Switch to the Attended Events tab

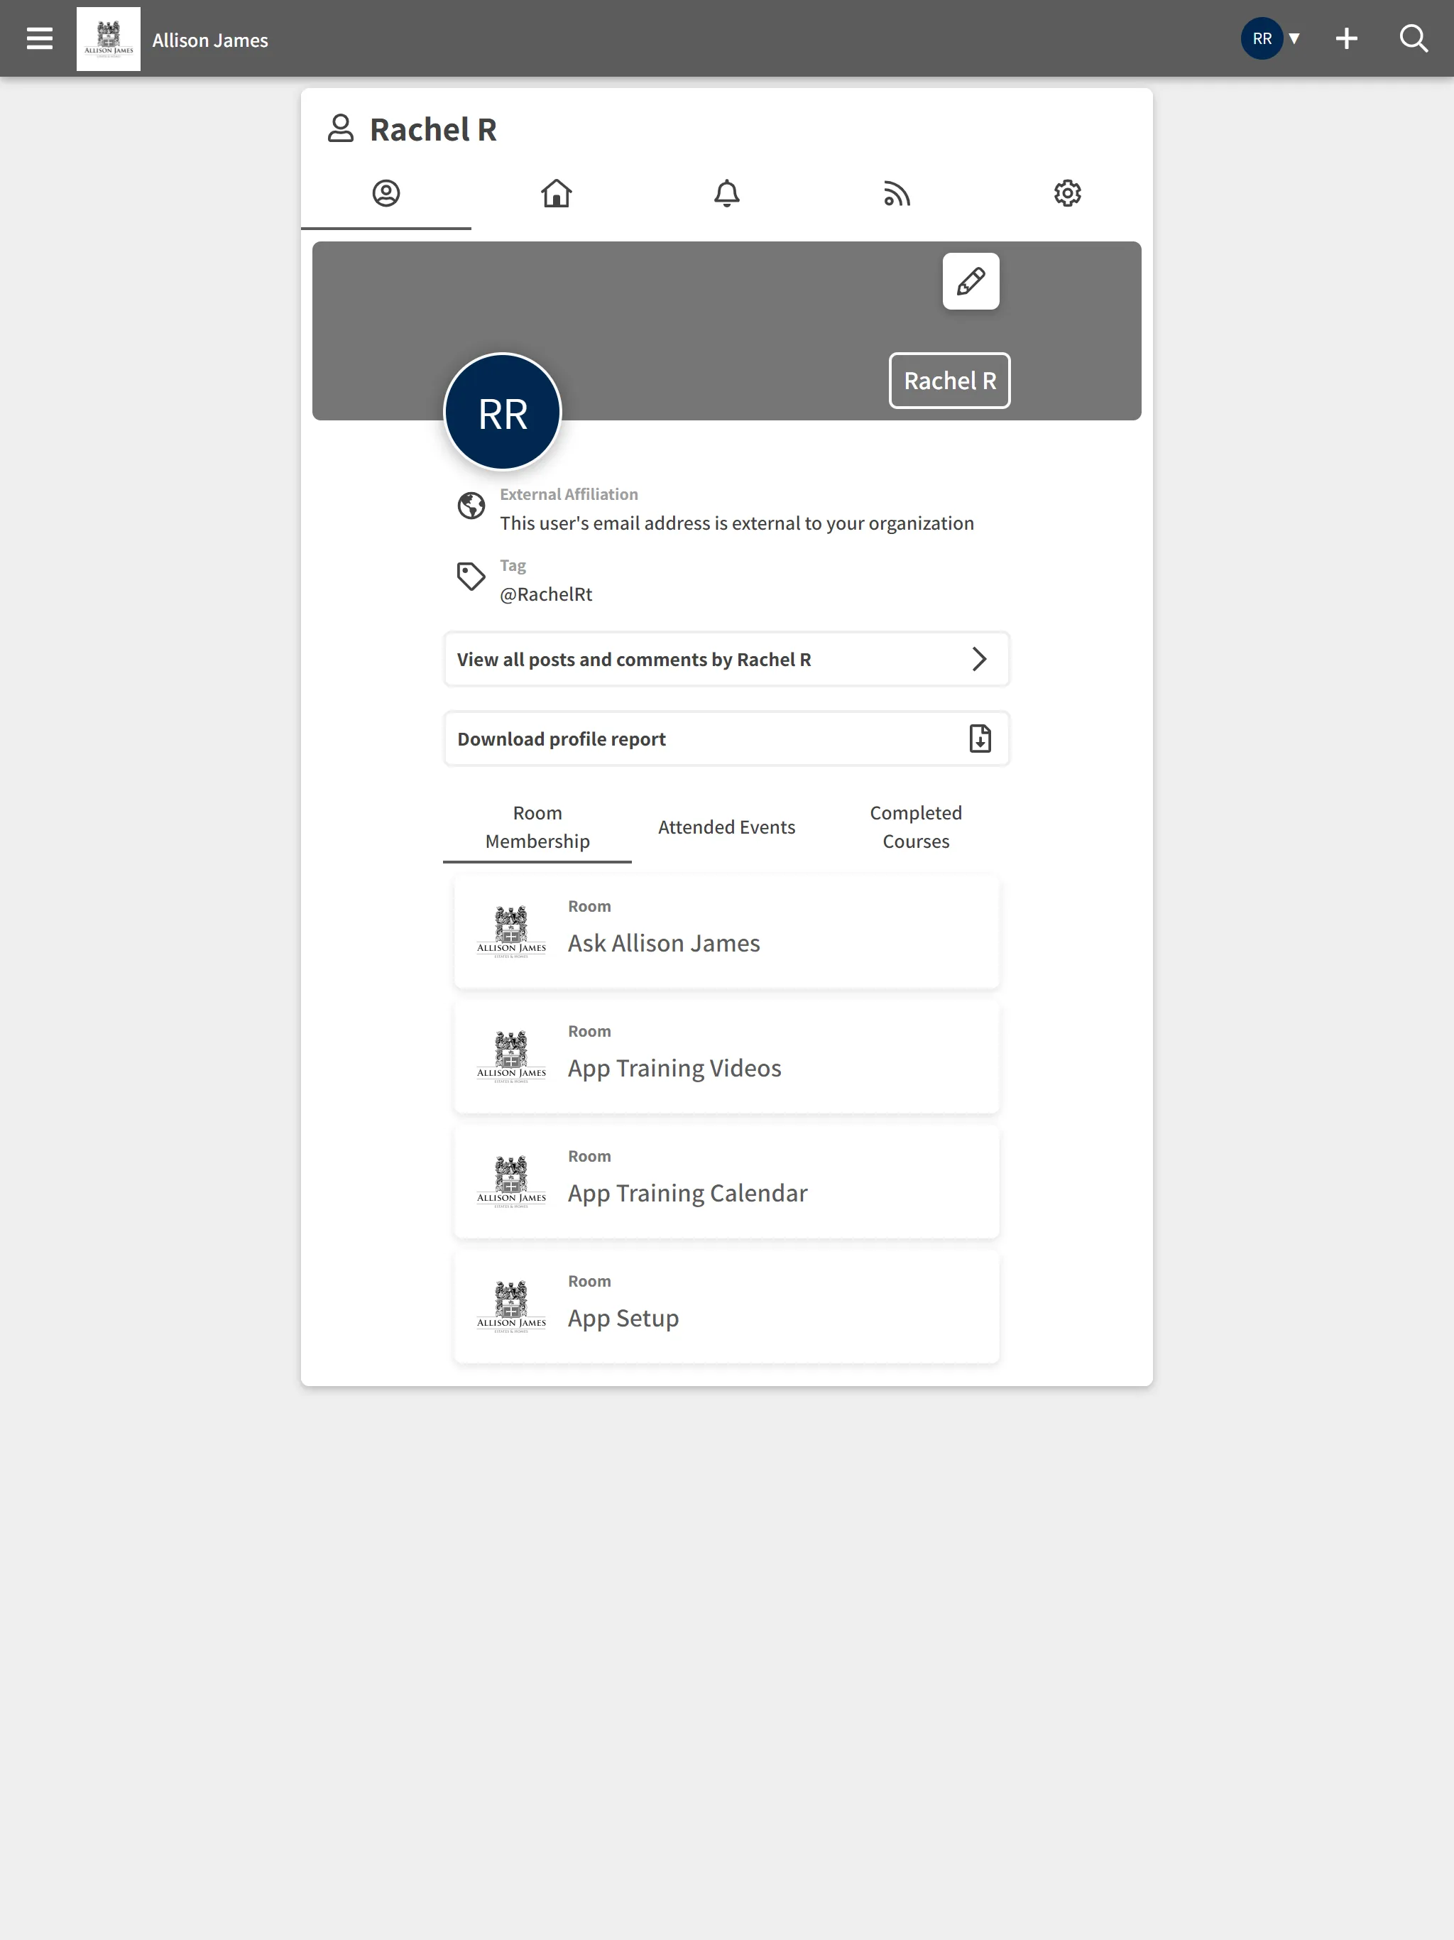pos(727,827)
